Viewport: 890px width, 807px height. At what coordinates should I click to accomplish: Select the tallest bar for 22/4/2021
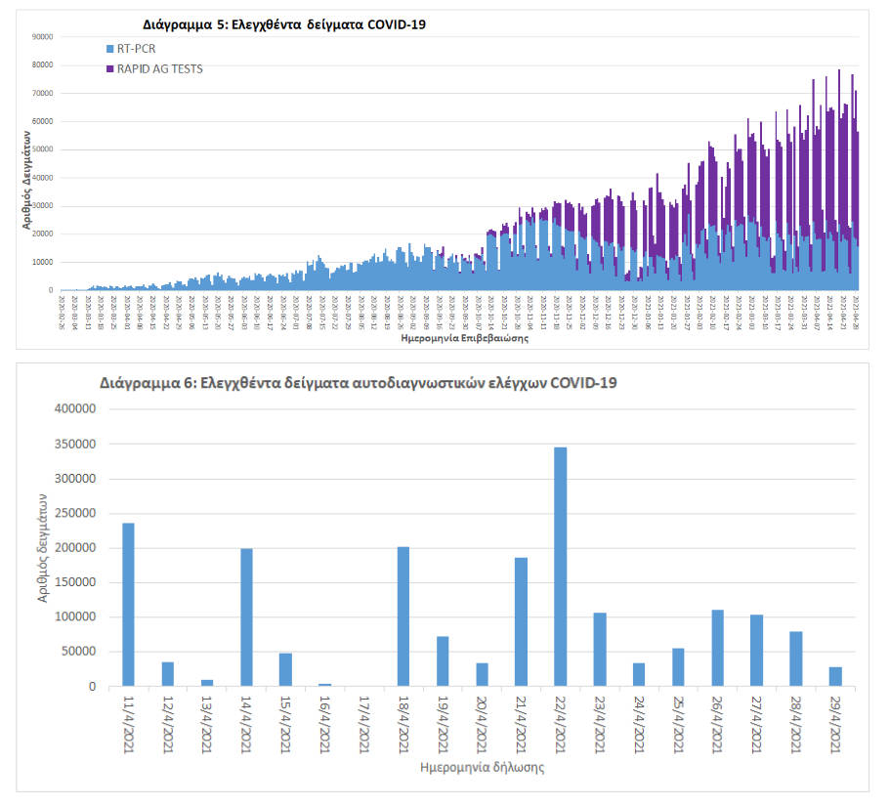(560, 567)
